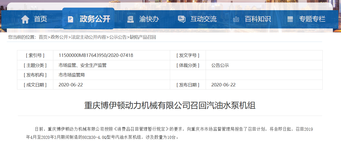Click the [ 发文字号 ] label cell

188,55
